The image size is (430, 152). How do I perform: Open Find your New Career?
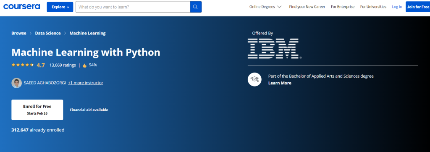tap(307, 7)
